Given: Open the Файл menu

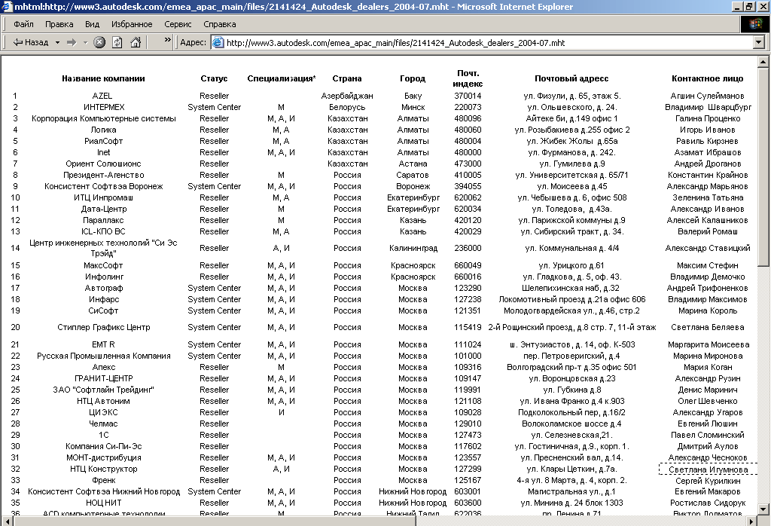Looking at the screenshot, I should point(23,24).
